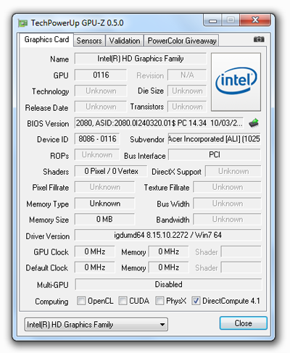Click the BIOS Version label

click(x=48, y=124)
